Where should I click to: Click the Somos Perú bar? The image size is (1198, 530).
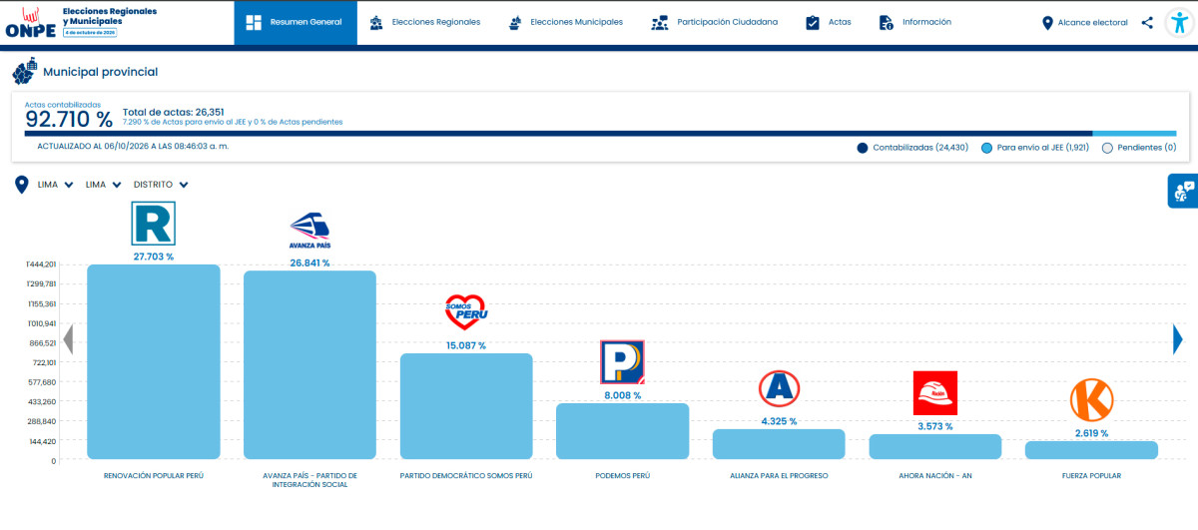[x=466, y=406]
